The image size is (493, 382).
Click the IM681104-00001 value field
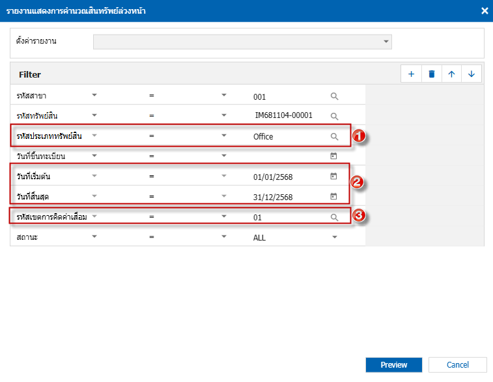pyautogui.click(x=285, y=115)
